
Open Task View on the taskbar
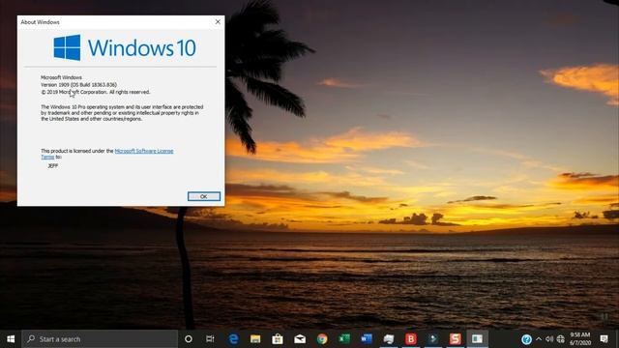(210, 339)
